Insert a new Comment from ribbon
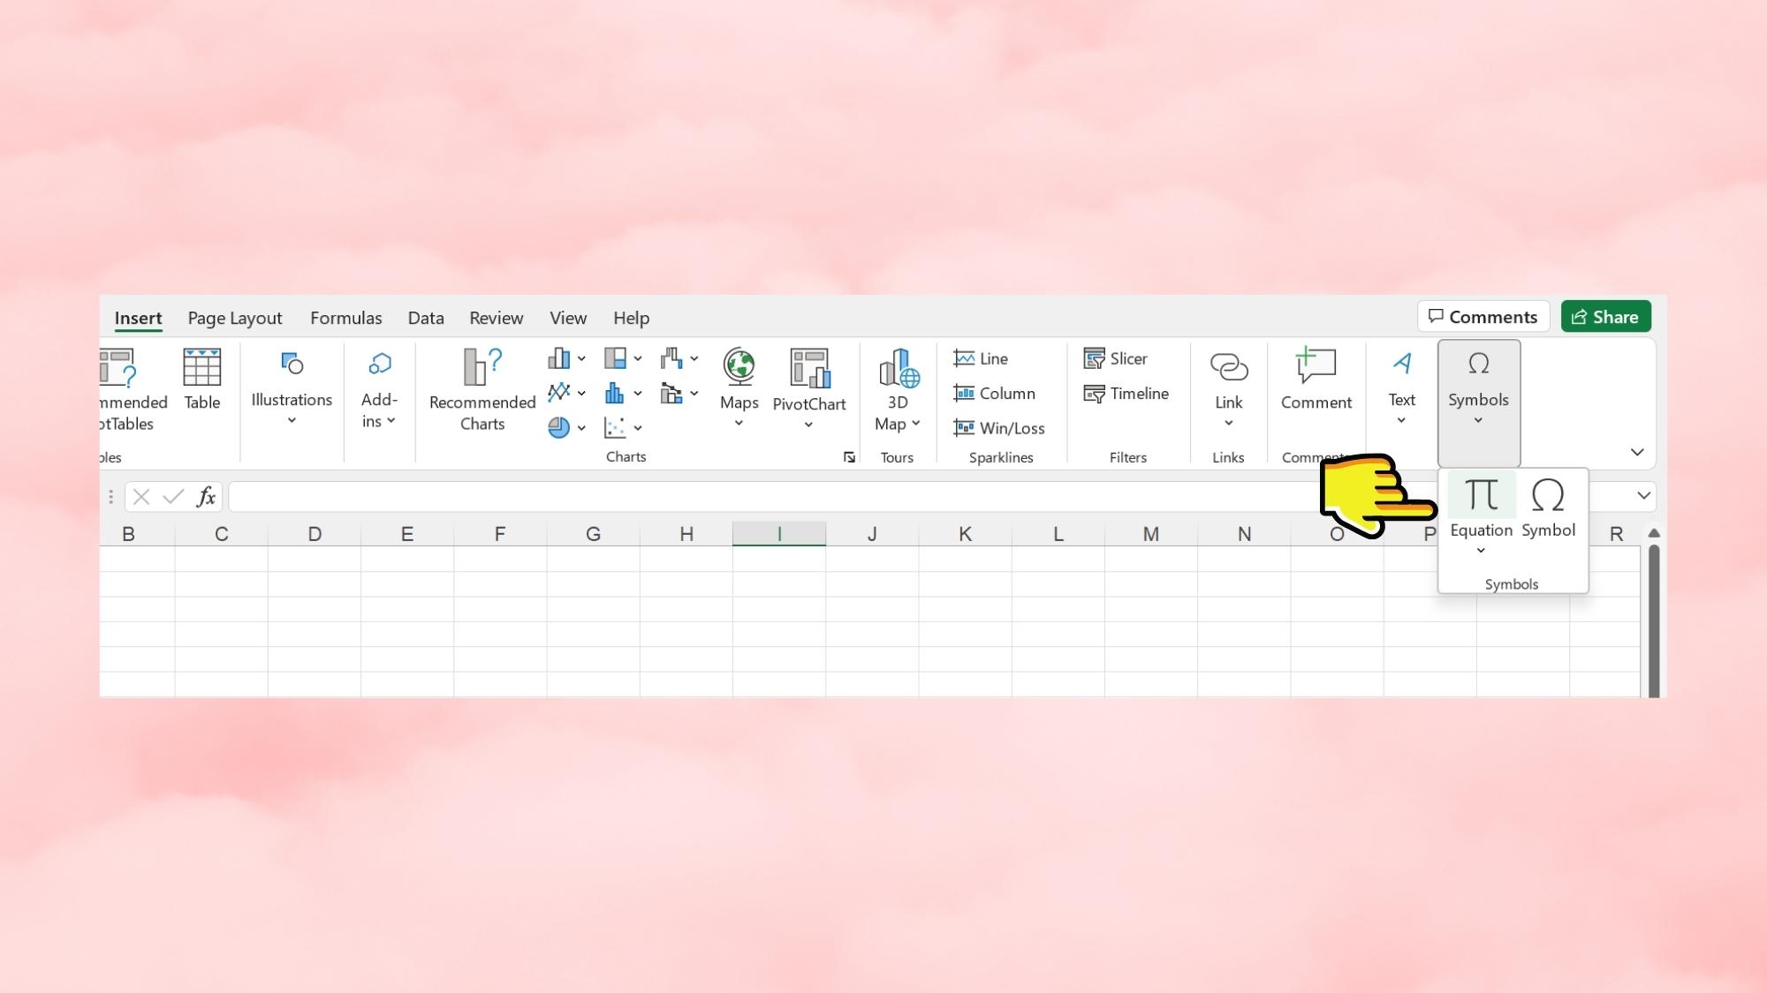 point(1316,379)
